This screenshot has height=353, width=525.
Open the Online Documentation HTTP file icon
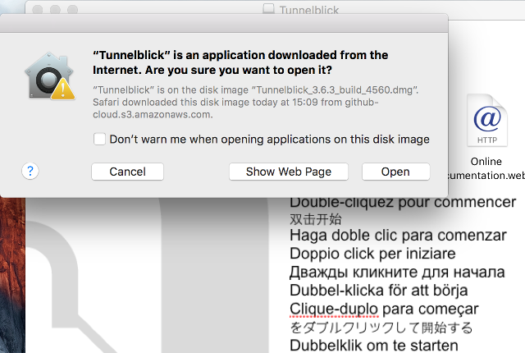487,121
